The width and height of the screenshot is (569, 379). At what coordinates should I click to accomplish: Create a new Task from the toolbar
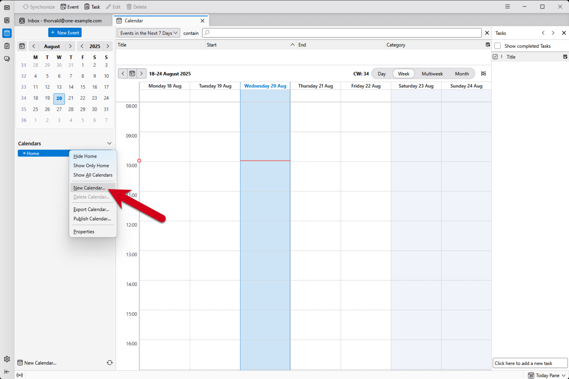point(92,6)
